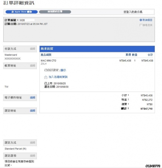The height and width of the screenshot is (168, 162).
Task: Click 編輯 next to 帳單地址
Action: click(x=33, y=66)
